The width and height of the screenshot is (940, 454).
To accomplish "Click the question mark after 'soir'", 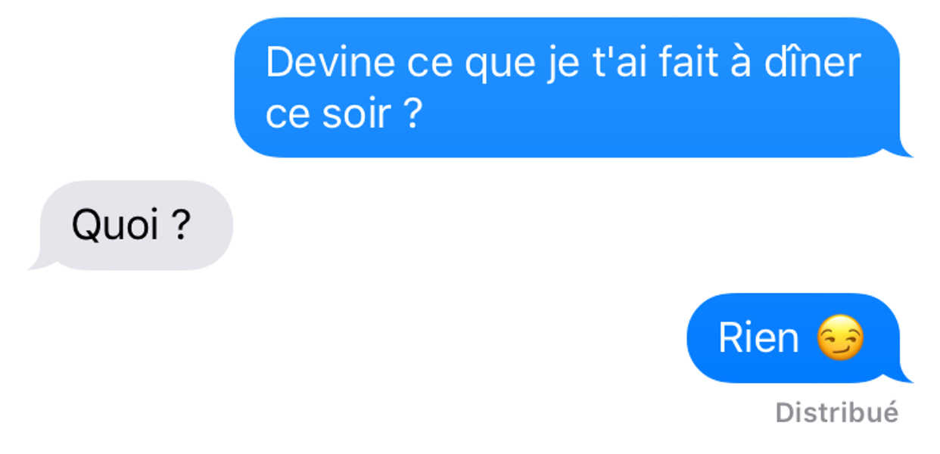I will click(x=410, y=114).
